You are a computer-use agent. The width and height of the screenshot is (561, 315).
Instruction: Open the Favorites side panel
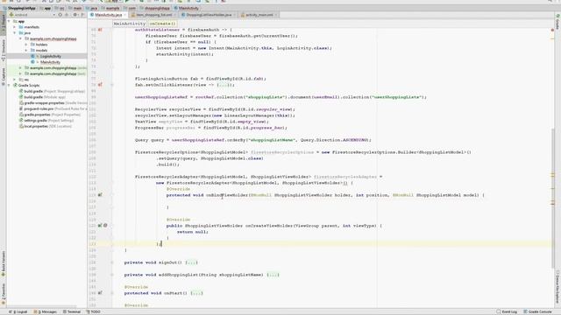[x=4, y=294]
